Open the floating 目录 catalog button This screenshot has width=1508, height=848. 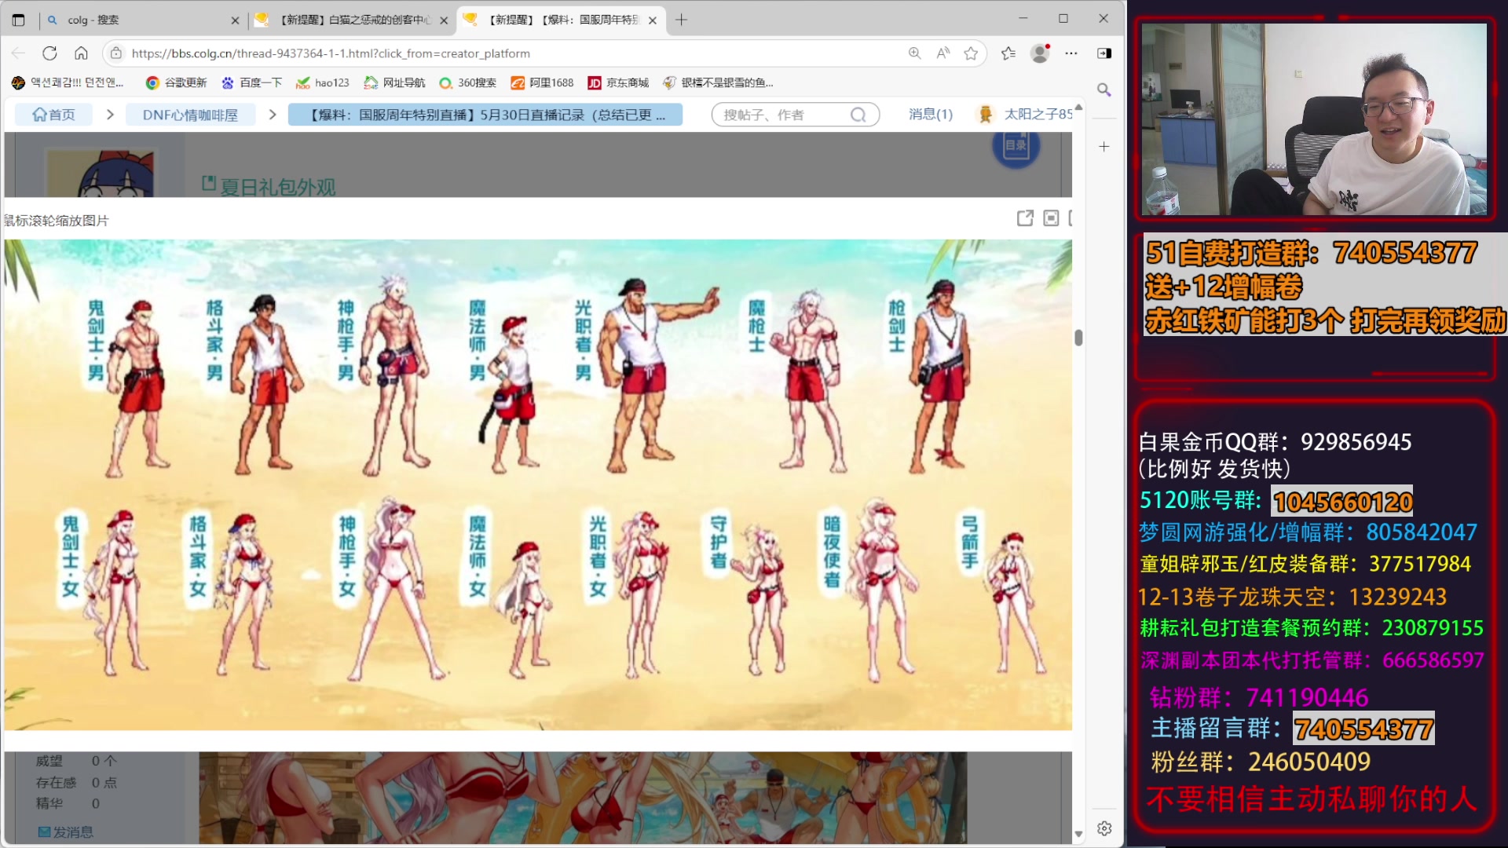click(x=1016, y=147)
